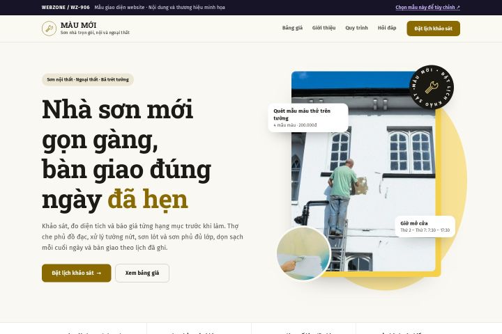The height and width of the screenshot is (334, 502).
Task: Click the golden 'đã hẹn' headline text
Action: pos(148,200)
